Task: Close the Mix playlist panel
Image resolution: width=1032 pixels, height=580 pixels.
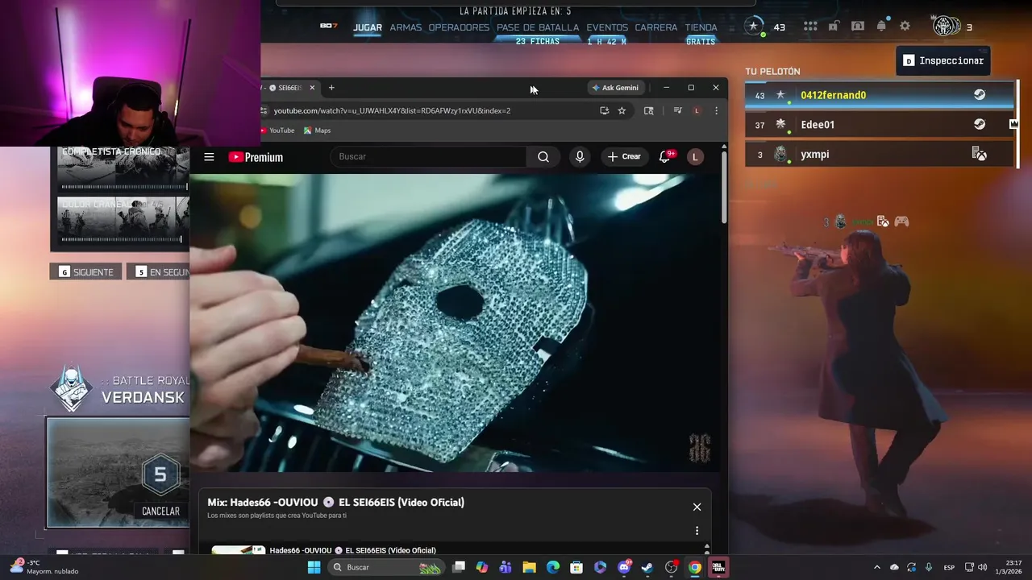Action: [697, 507]
